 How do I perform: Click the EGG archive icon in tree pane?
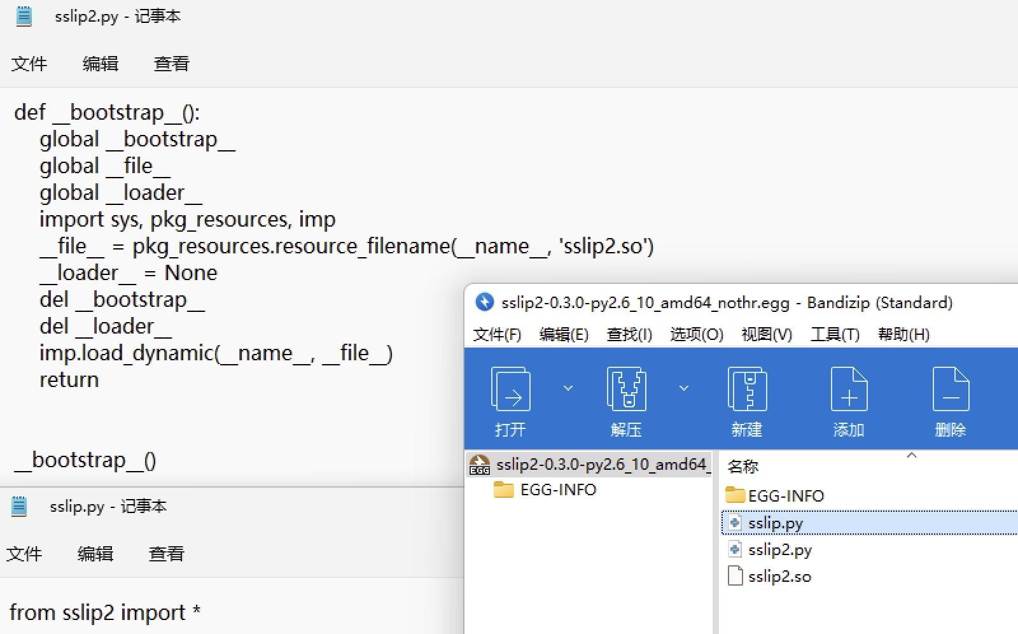[480, 465]
